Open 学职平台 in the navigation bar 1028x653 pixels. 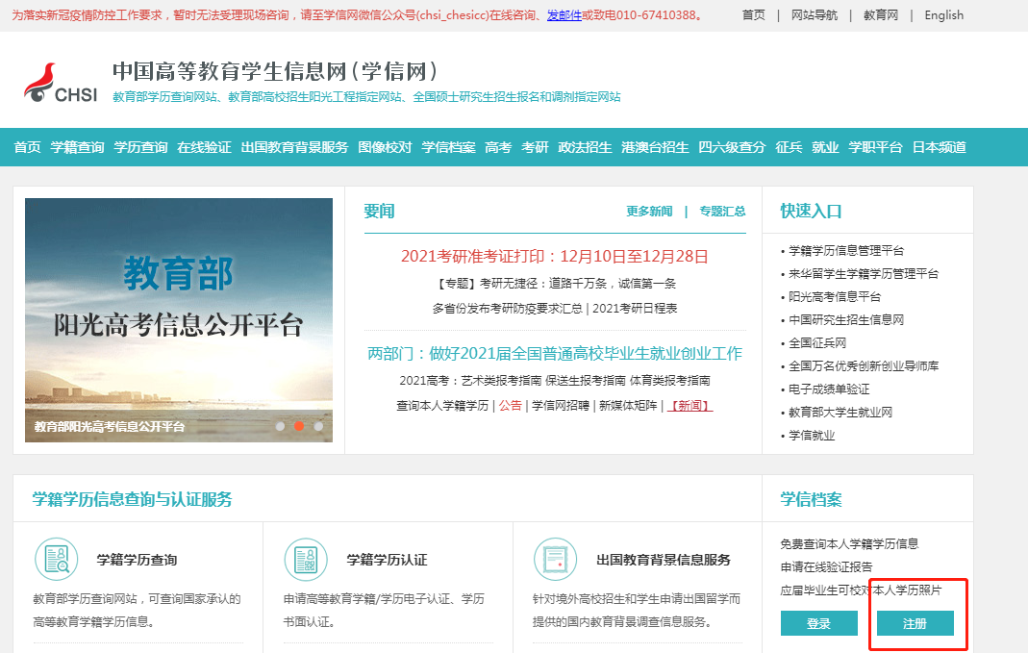click(875, 147)
